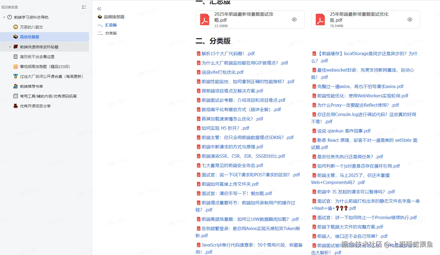Open 前端人，接口还不会自己写嘛？.pdf
Image resolution: width=440 pixels, height=255 pixels.
point(352,236)
